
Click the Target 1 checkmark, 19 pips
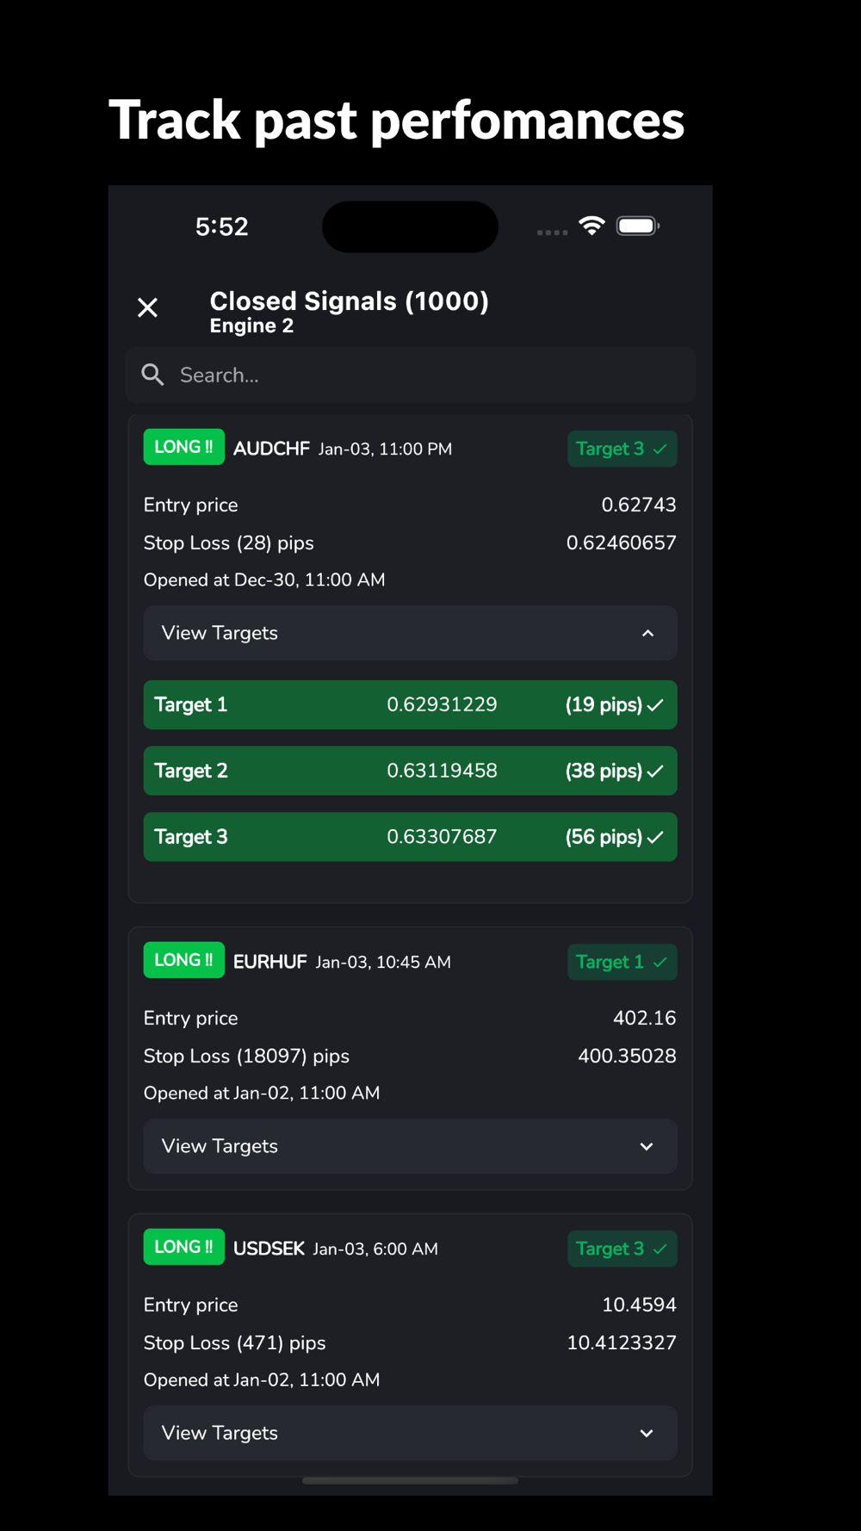point(655,705)
